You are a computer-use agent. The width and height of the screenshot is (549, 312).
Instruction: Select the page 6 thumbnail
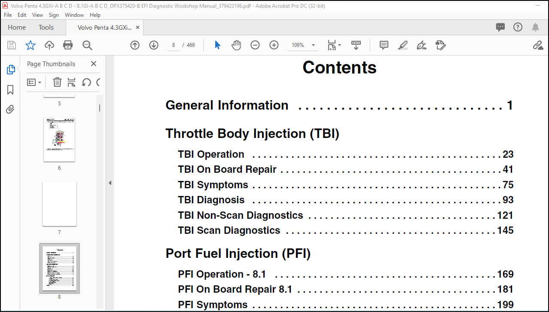(x=59, y=140)
